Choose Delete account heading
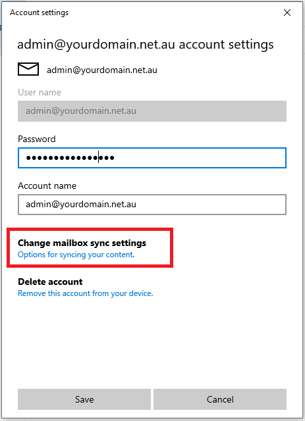The image size is (305, 421). click(x=50, y=282)
